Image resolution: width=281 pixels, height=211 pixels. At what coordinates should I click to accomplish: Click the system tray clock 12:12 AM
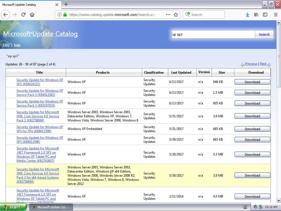[271, 207]
